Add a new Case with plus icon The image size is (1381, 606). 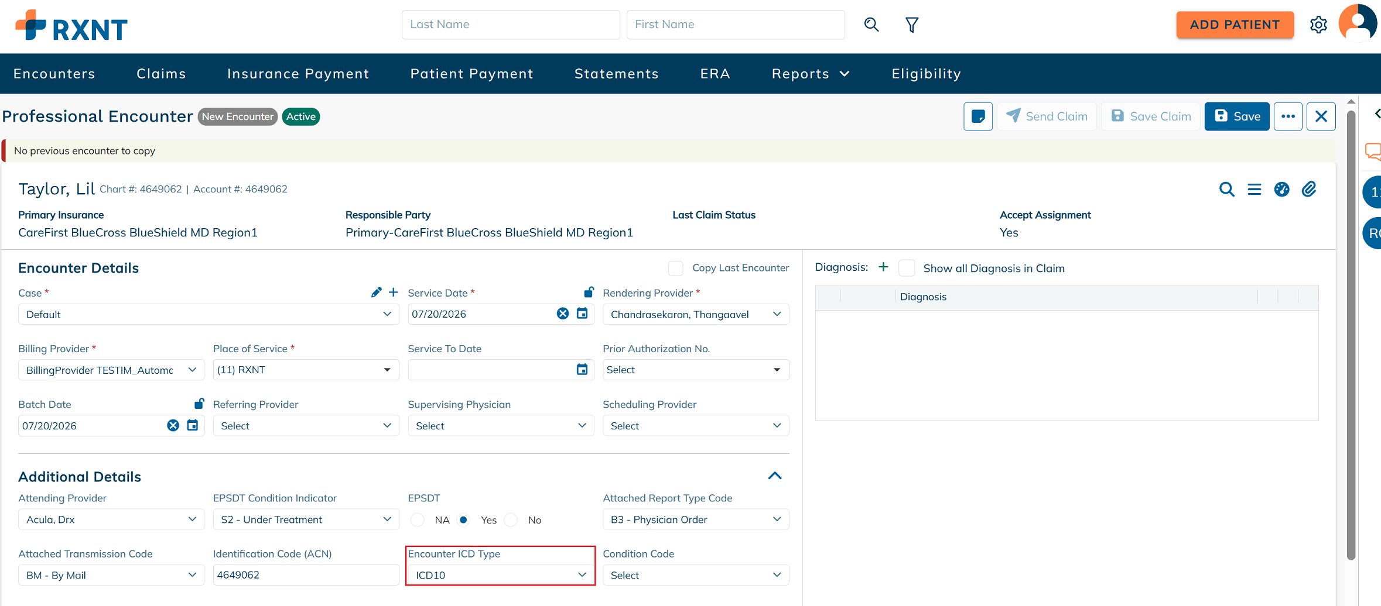coord(394,292)
